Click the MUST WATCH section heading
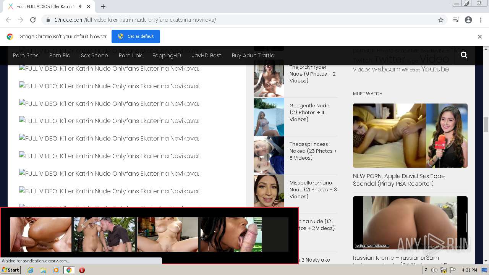Image resolution: width=489 pixels, height=275 pixels. (x=368, y=94)
